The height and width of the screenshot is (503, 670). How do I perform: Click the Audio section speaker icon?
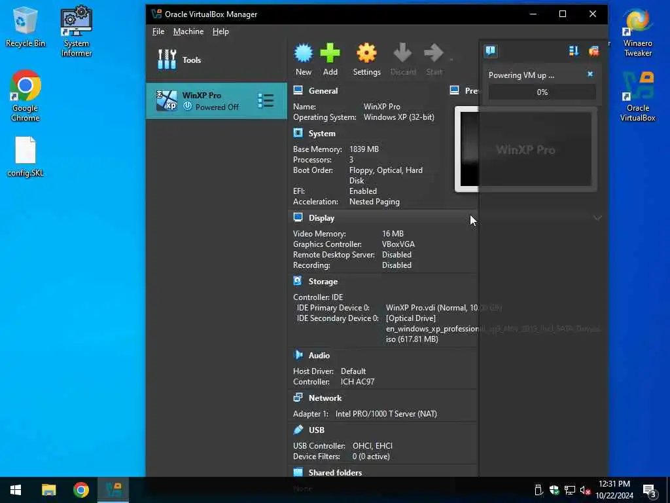(x=298, y=355)
